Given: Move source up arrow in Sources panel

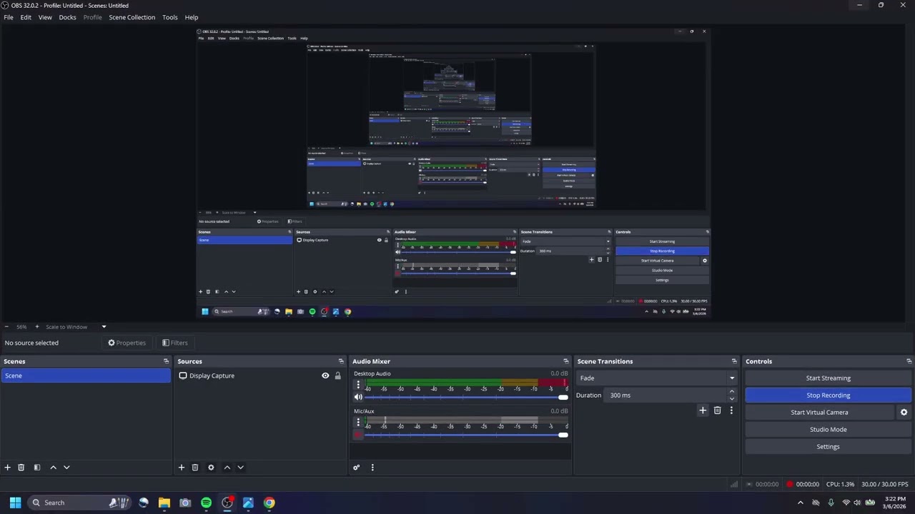Looking at the screenshot, I should point(227,468).
